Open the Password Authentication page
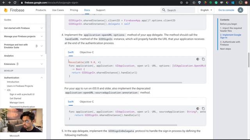 [22, 107]
